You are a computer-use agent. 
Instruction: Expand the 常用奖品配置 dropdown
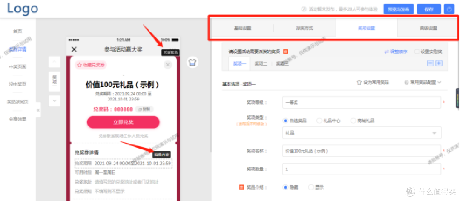pos(423,83)
